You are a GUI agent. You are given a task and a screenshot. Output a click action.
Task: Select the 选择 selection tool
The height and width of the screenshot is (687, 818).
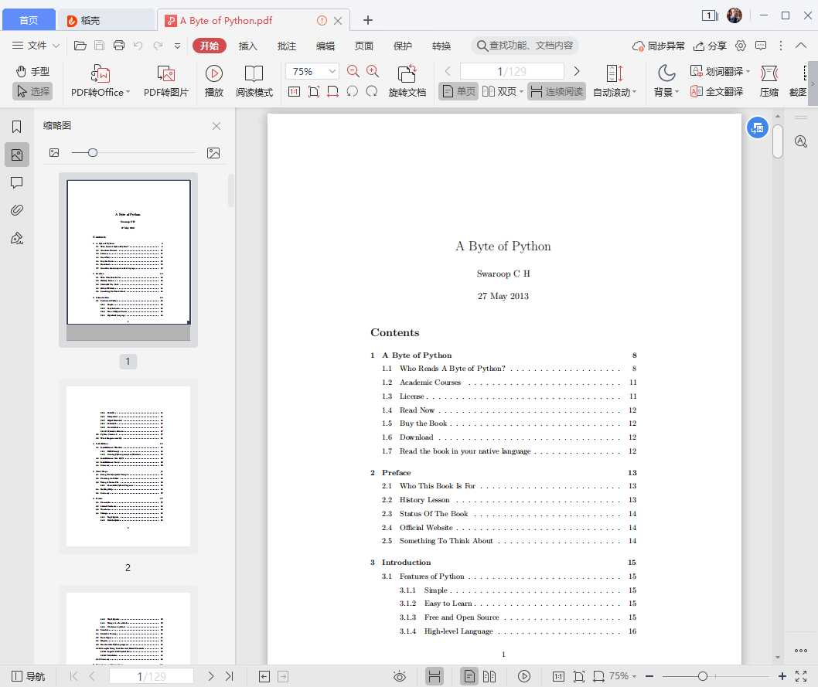(33, 92)
